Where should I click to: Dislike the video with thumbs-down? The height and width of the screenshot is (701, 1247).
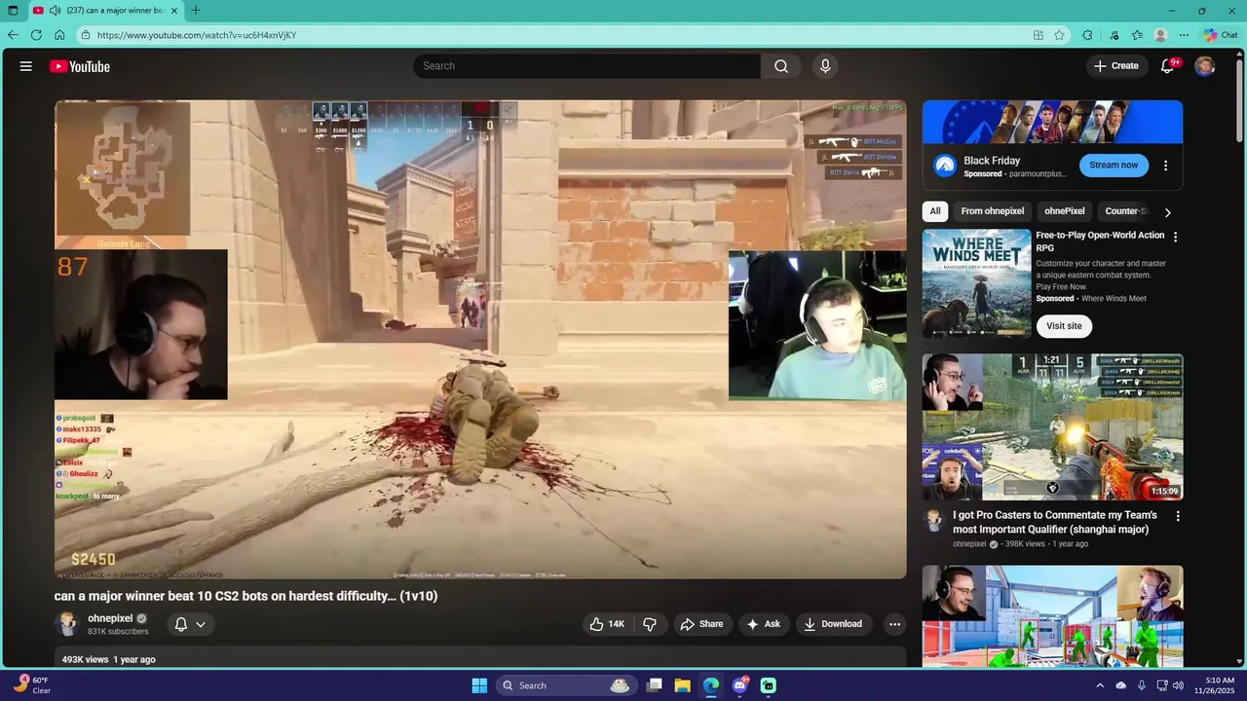pyautogui.click(x=650, y=624)
